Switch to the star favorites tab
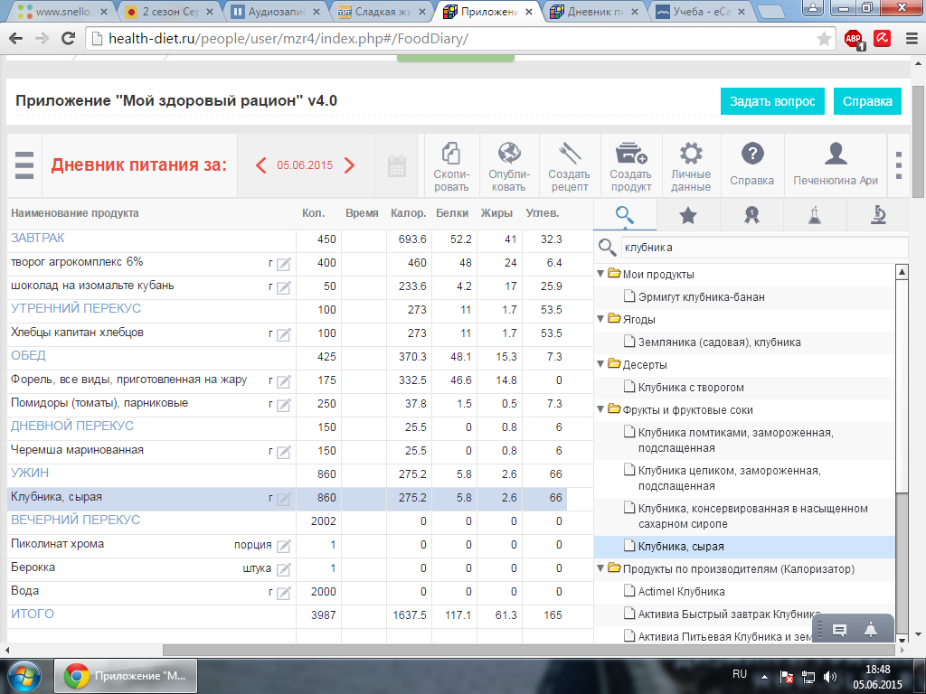 point(687,214)
